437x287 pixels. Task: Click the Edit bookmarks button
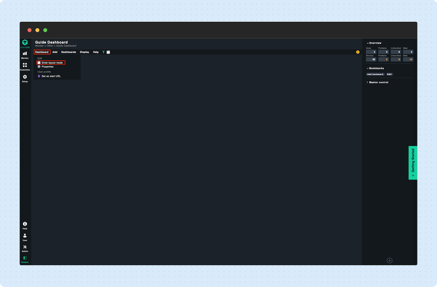tap(390, 74)
